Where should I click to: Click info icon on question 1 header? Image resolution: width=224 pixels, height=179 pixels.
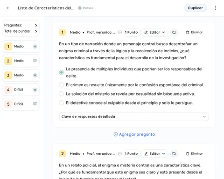pyautogui.click(x=120, y=32)
